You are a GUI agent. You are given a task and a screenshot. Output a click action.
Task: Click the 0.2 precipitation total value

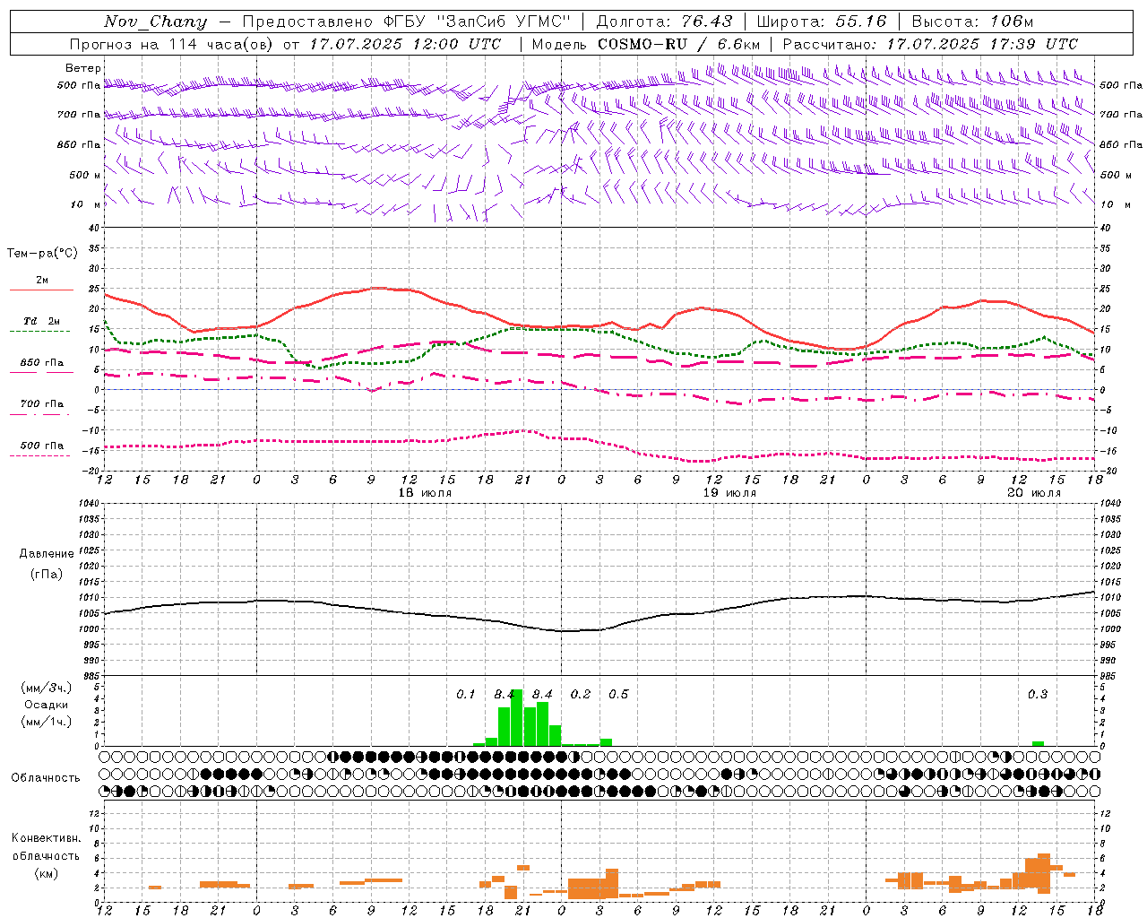[x=581, y=694]
